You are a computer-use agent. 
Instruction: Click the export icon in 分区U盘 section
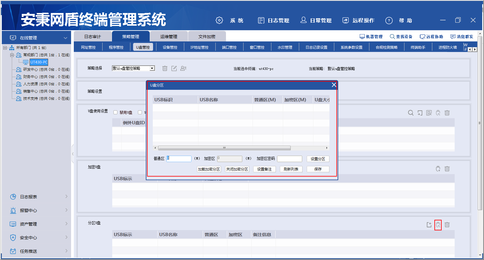coord(429,225)
